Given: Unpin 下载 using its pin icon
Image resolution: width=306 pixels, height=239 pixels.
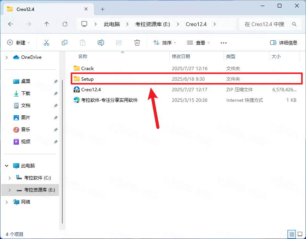Looking at the screenshot, I should pos(56,93).
